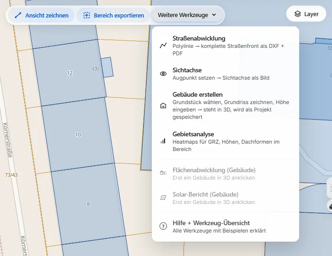Select the Sichtachse menu entry
The height and width of the screenshot is (256, 332).
pyautogui.click(x=225, y=74)
